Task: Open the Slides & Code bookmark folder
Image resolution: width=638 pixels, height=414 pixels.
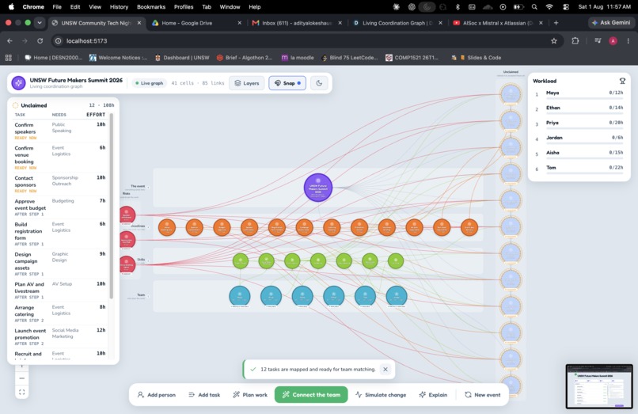Action: click(480, 58)
